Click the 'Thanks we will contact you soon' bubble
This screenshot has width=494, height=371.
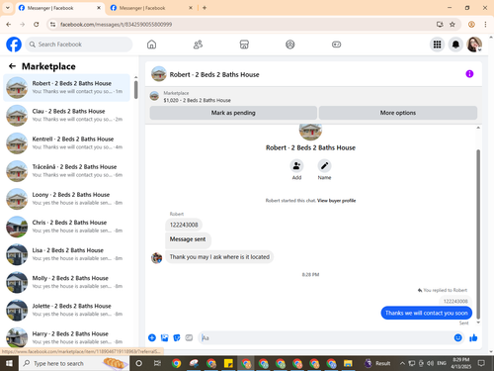tap(427, 313)
